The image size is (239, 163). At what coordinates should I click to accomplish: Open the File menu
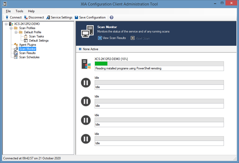(8, 11)
